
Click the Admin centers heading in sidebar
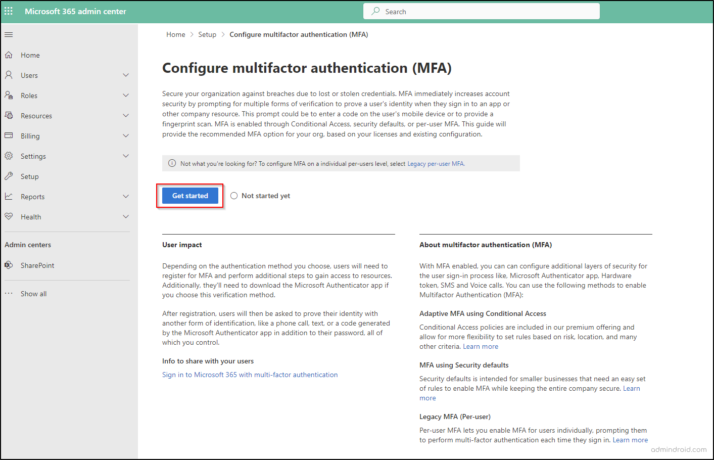[x=28, y=245]
